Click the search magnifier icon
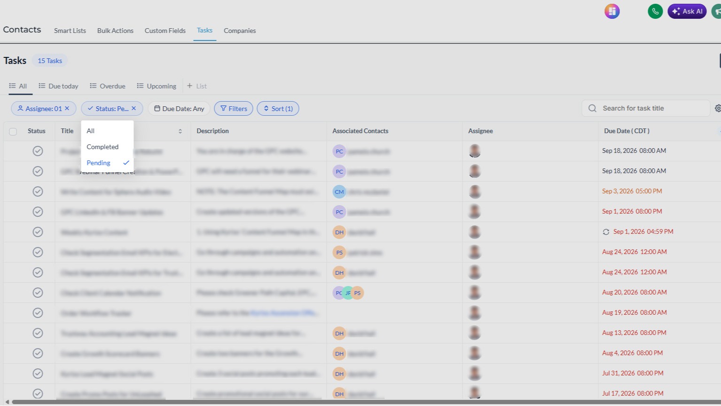 592,108
